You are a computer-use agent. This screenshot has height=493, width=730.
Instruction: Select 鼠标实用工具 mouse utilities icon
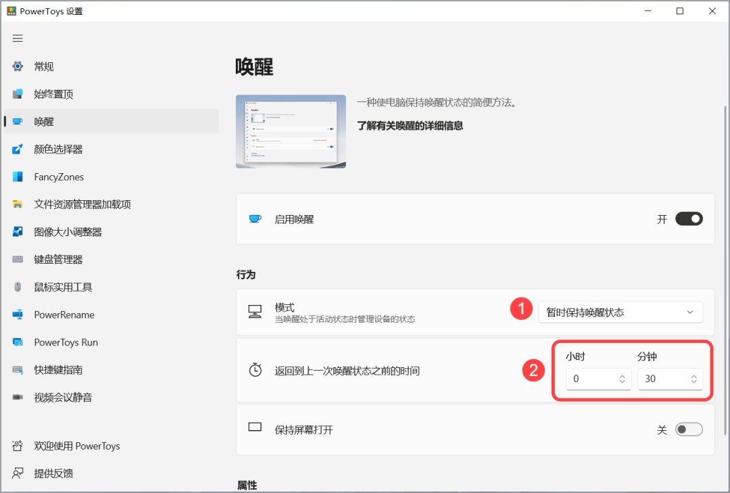(18, 287)
